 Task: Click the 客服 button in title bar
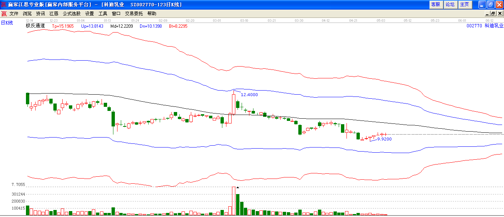[435, 4]
